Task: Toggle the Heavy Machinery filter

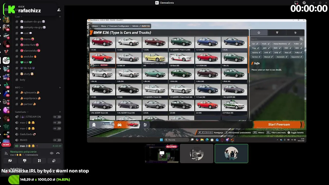Action: (x=281, y=44)
